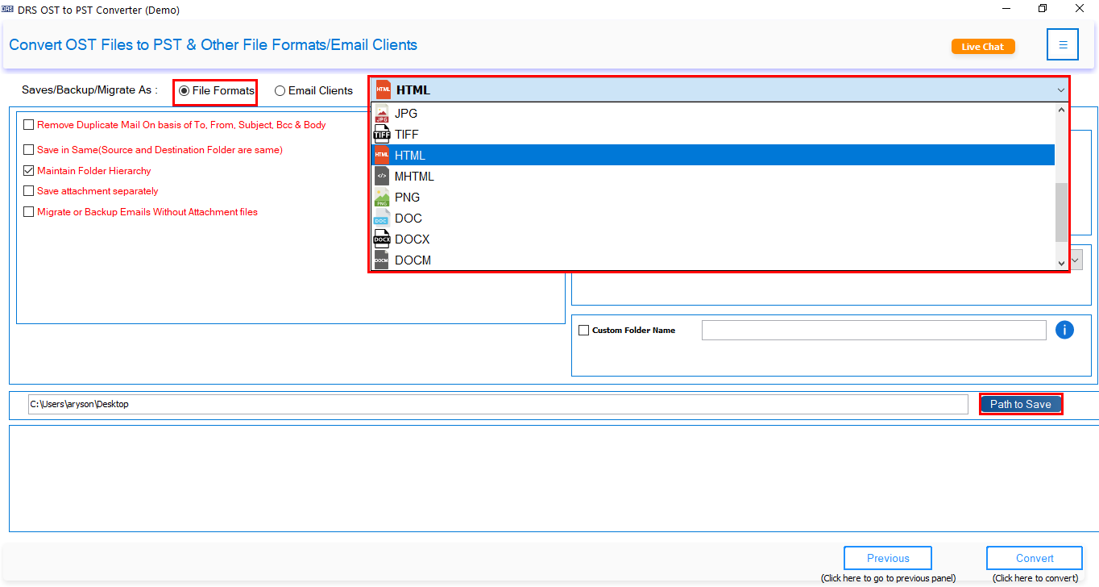Click the JPG file format icon
This screenshot has height=587, width=1099.
pyautogui.click(x=382, y=114)
